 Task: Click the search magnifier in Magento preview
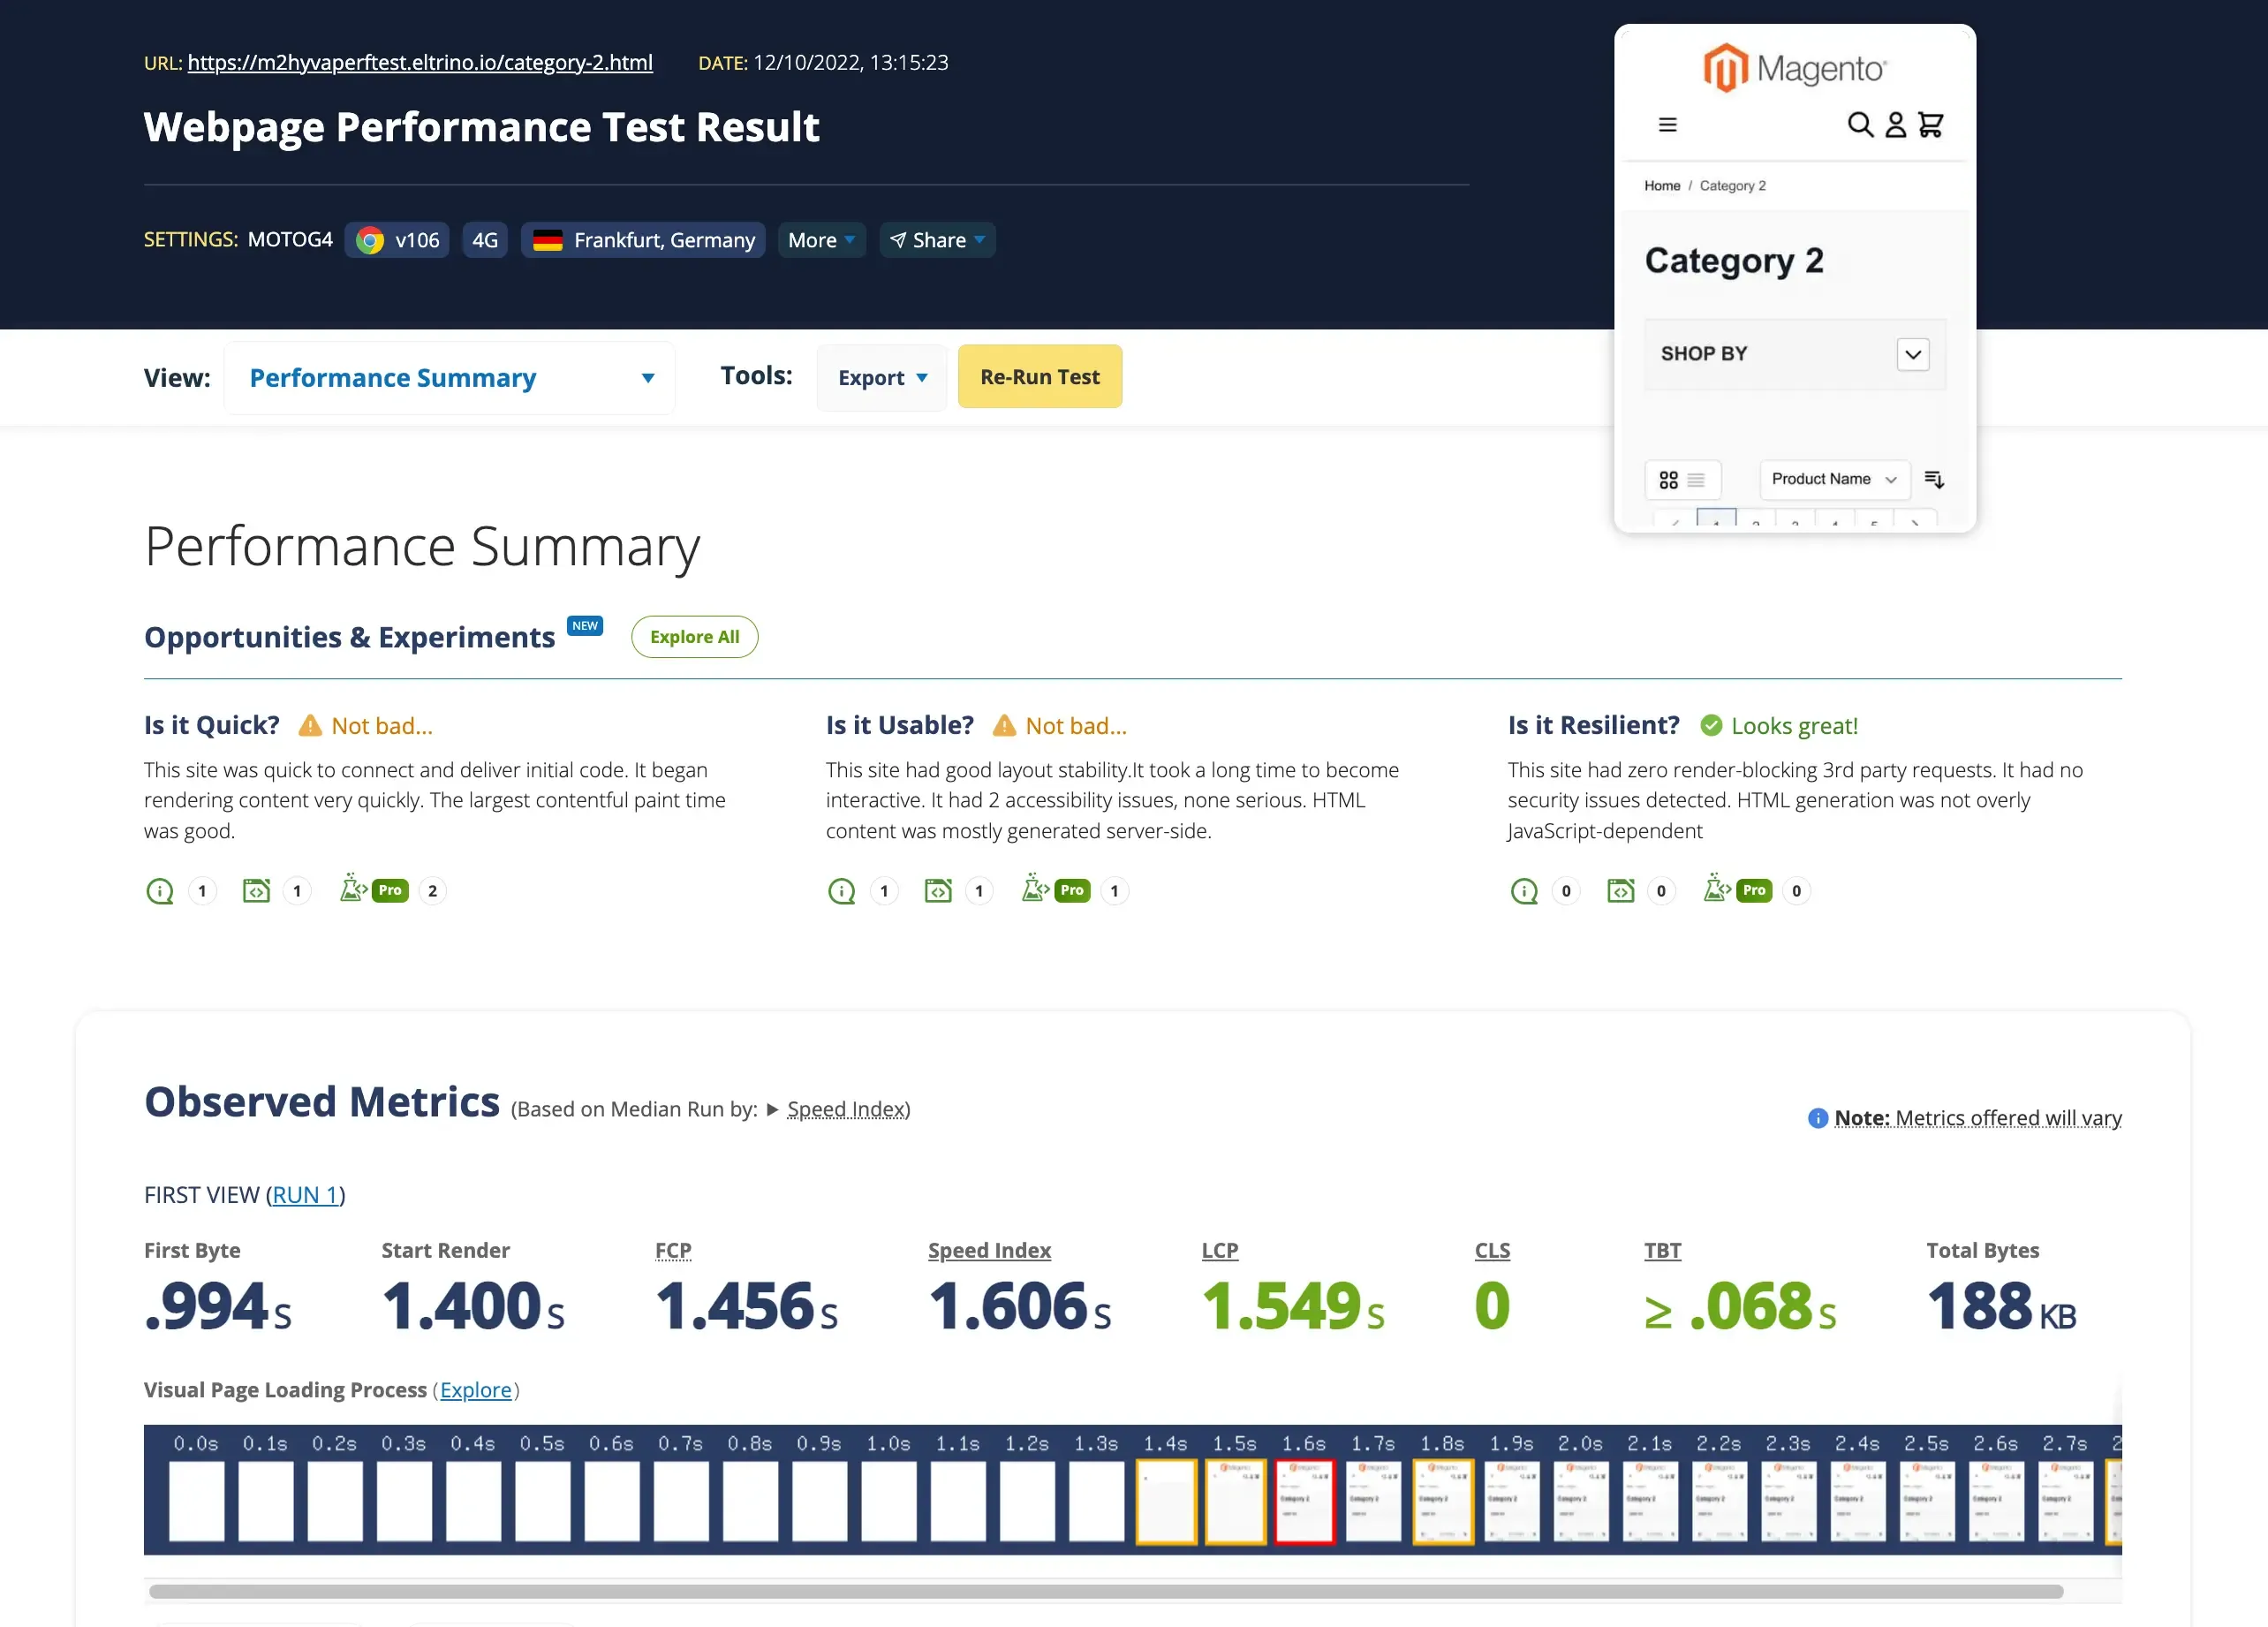[x=1859, y=125]
